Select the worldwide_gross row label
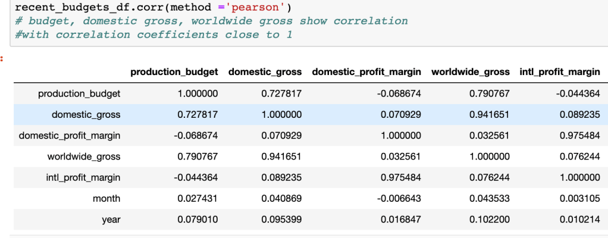The image size is (608, 238). pos(84,156)
